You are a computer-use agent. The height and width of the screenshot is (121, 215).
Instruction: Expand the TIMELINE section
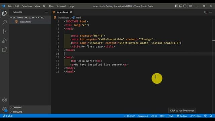17,112
